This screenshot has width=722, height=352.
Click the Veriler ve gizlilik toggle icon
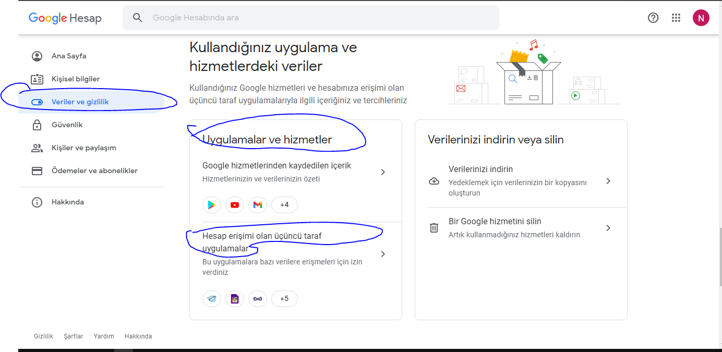(37, 102)
